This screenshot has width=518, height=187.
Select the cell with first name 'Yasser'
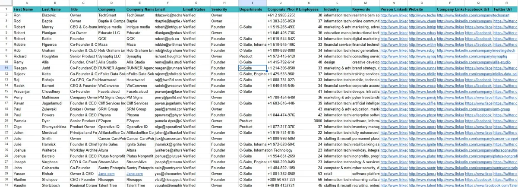coord(27,174)
